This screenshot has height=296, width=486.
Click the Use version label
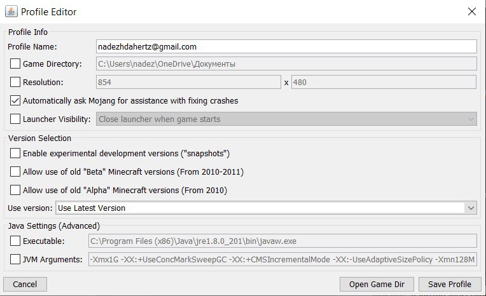click(30, 208)
